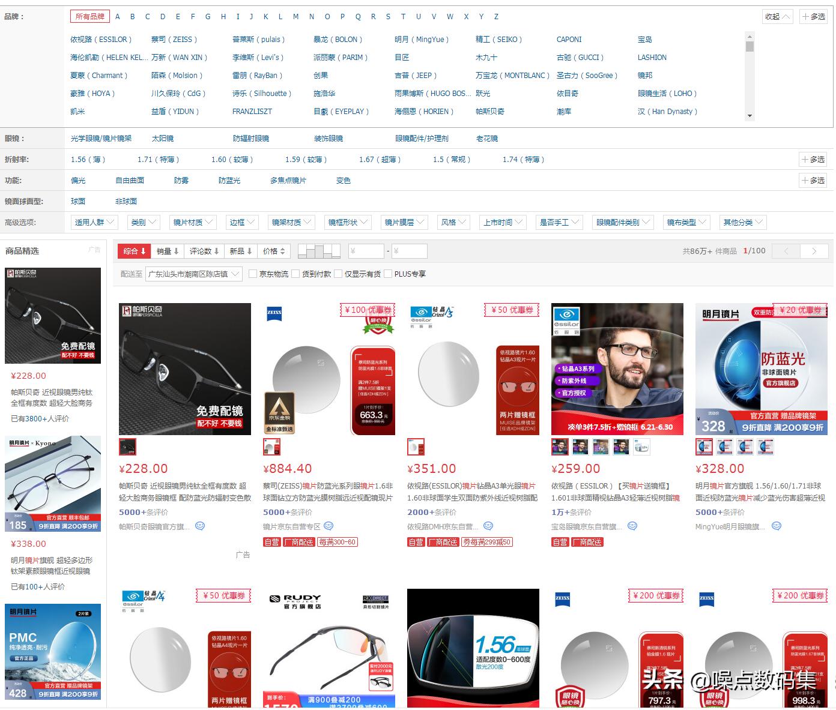The width and height of the screenshot is (836, 710).
Task: Enable 多选 for the 功能 row
Action: tap(814, 181)
